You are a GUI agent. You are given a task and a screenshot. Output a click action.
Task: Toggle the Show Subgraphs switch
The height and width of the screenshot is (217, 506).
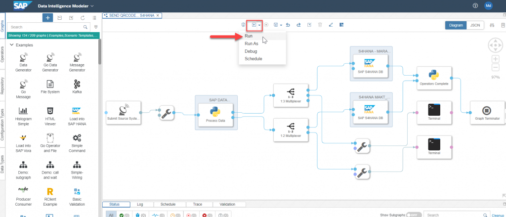[x=414, y=215]
